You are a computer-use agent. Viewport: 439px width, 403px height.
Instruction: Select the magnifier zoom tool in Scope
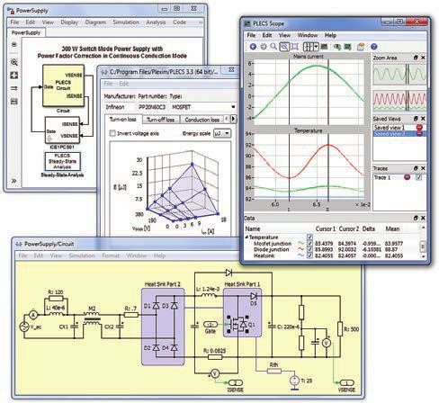273,47
